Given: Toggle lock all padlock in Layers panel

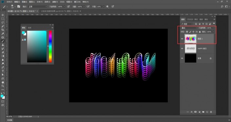Looking at the screenshot, I should click(x=200, y=32).
